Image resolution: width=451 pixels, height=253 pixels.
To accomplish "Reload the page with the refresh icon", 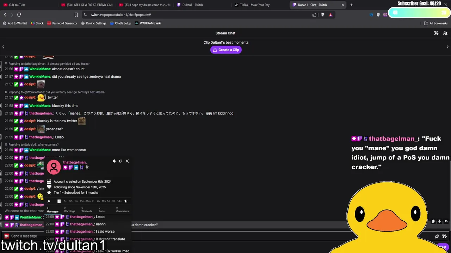I will [x=19, y=15].
